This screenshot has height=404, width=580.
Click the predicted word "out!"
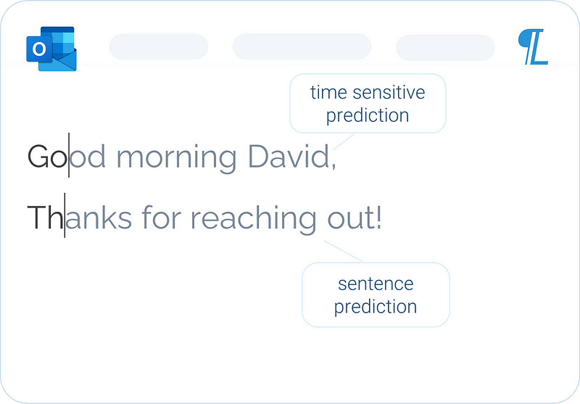coord(355,218)
